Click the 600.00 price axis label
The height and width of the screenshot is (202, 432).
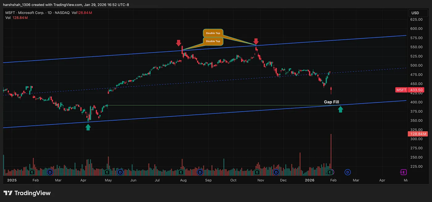(416, 29)
